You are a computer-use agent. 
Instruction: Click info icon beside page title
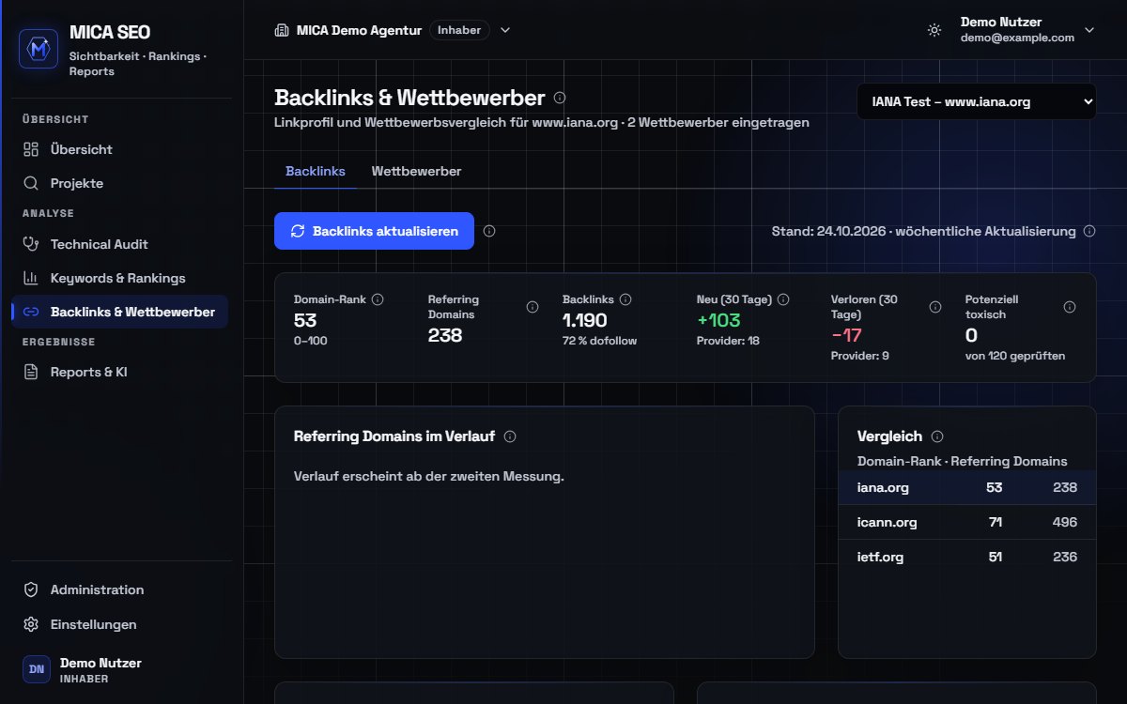point(560,98)
